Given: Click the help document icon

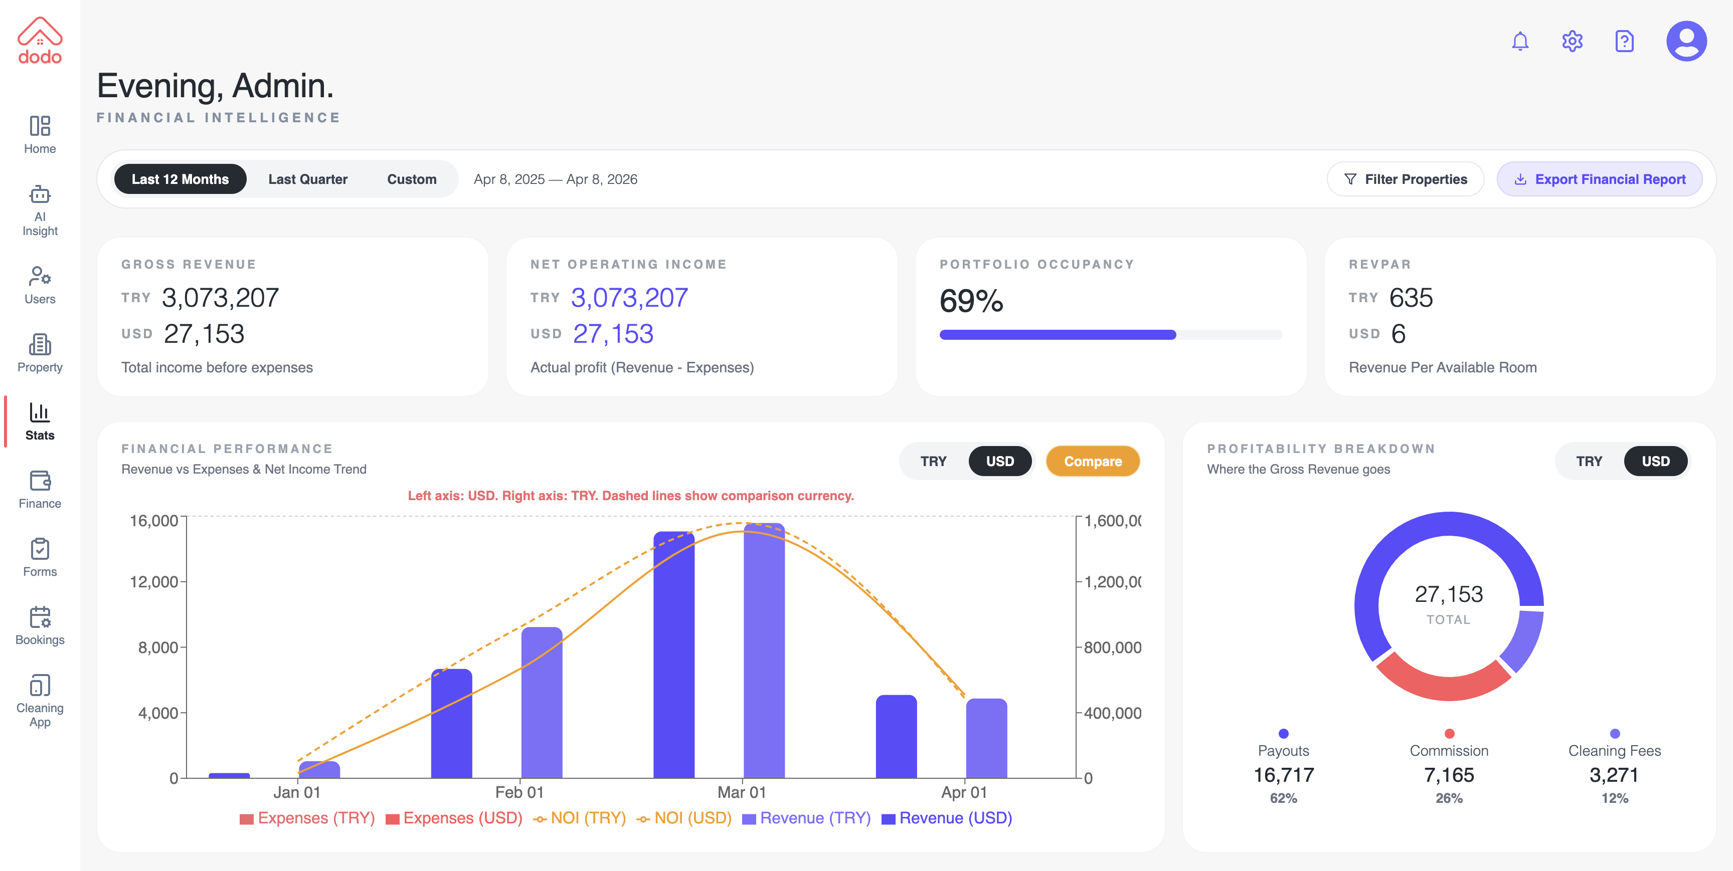Looking at the screenshot, I should [1624, 42].
